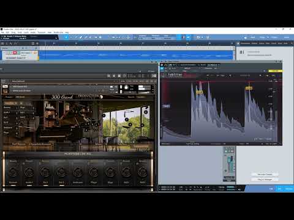Viewport: 294px width, 220px height.
Task: Open the inspector icon above tracks
Action: [x=7, y=43]
